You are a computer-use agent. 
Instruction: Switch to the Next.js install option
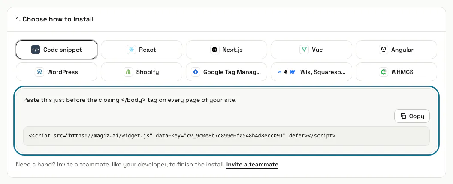pyautogui.click(x=226, y=50)
